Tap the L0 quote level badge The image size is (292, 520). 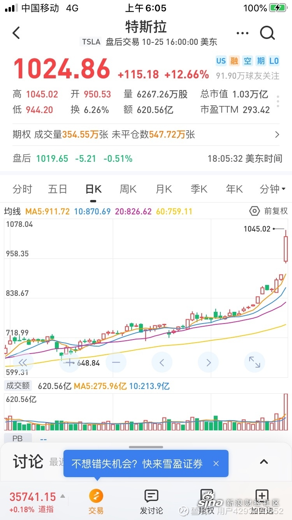tap(274, 60)
